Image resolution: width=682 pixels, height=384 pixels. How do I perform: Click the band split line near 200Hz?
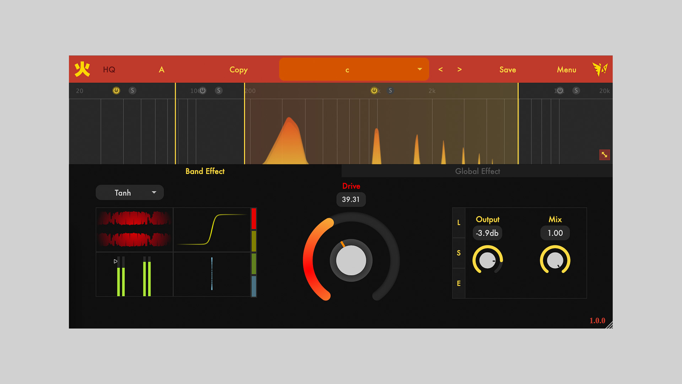point(244,123)
